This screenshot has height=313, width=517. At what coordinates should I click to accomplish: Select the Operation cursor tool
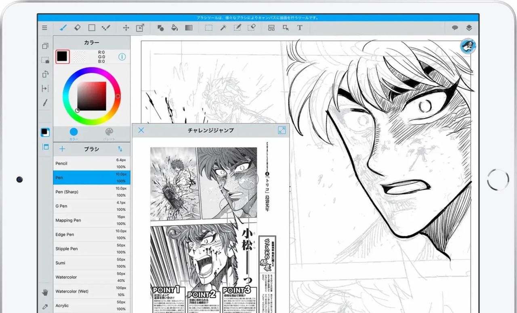pos(286,28)
